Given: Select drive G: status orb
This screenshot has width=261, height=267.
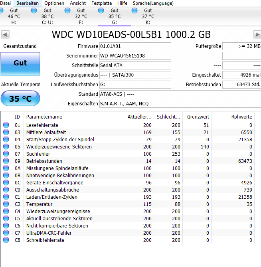Looking at the screenshot, I should (101, 10).
